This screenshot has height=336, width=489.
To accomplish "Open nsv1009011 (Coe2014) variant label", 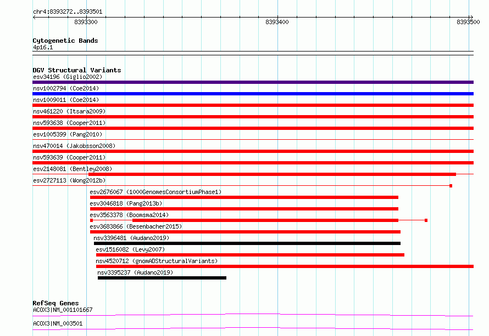I will pos(66,100).
